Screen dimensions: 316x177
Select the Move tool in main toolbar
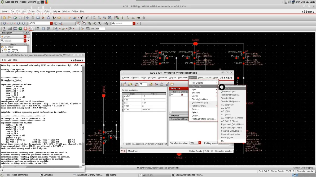(27, 18)
